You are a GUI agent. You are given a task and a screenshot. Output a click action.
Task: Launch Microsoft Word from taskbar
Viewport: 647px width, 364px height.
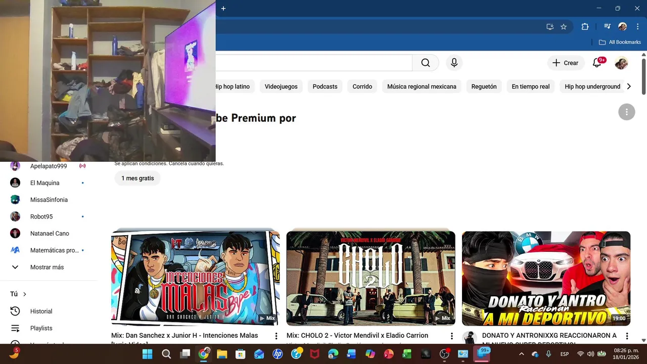coord(351,354)
